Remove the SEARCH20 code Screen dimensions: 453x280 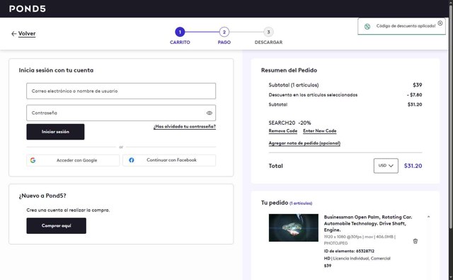283,131
